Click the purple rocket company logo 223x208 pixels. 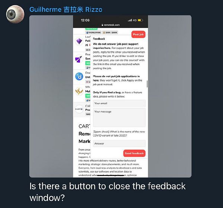click(x=79, y=59)
